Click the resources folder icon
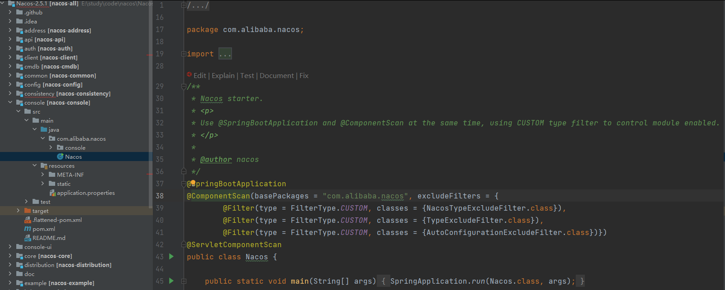The image size is (725, 290). [44, 166]
